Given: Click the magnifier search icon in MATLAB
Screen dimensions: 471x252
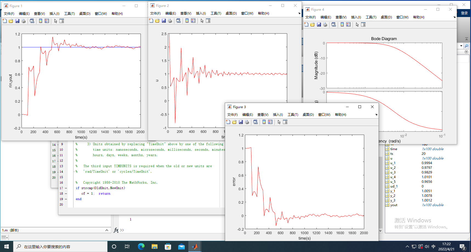Looking at the screenshot, I should [466, 46].
